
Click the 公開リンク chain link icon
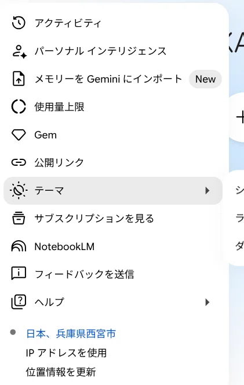(19, 162)
